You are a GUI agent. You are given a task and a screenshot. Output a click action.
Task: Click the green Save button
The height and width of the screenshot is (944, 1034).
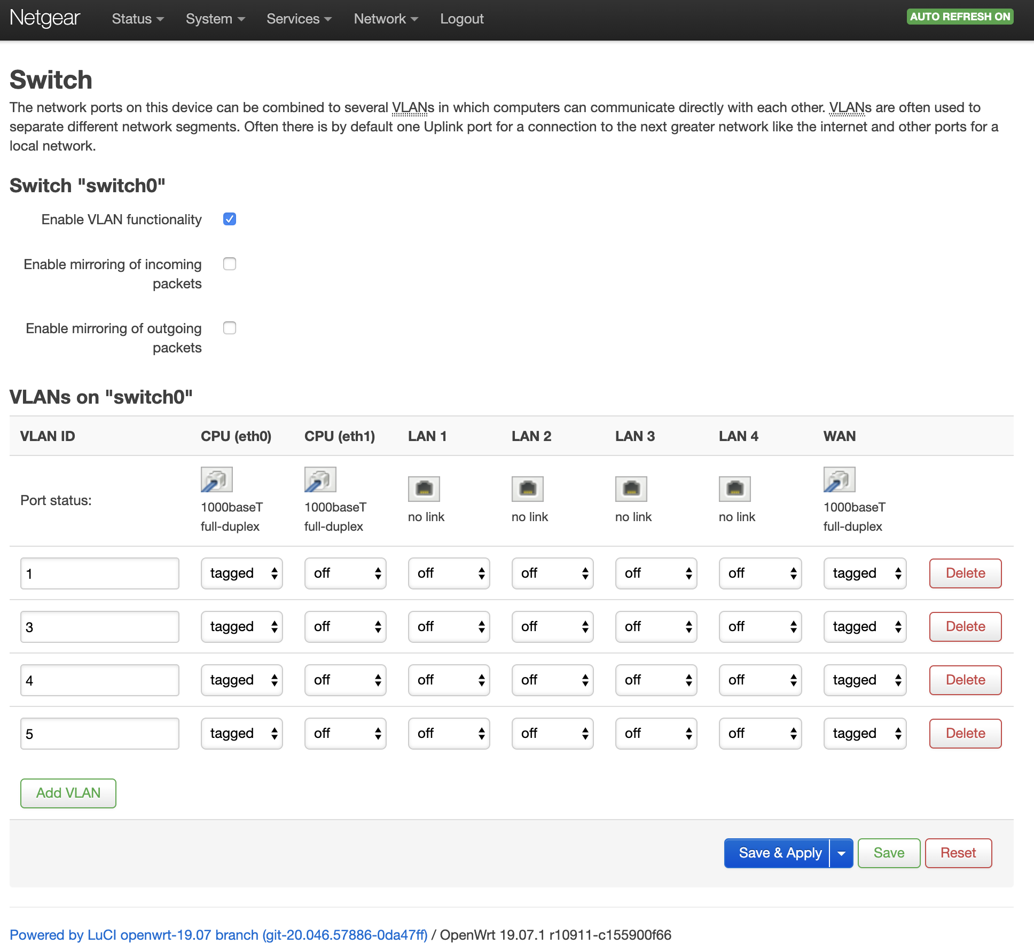pyautogui.click(x=889, y=853)
